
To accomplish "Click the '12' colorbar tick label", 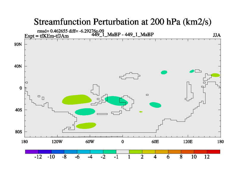I will pyautogui.click(x=207, y=157).
